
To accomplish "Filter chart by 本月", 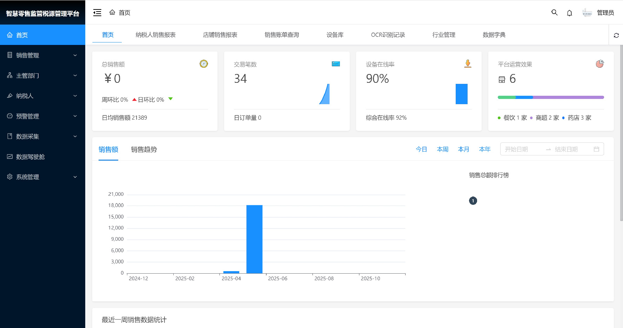I will 463,149.
